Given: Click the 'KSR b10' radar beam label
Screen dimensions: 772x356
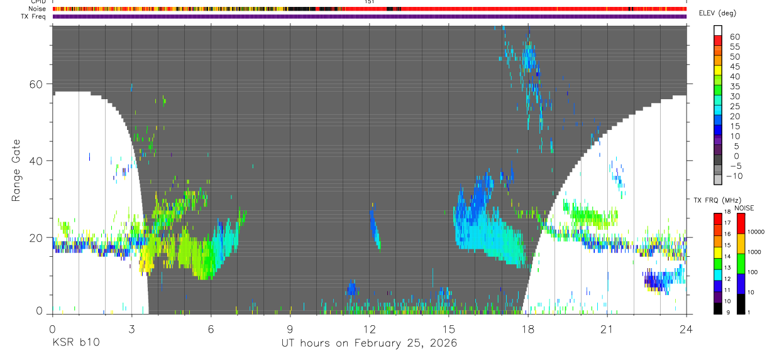Looking at the screenshot, I should click(75, 343).
